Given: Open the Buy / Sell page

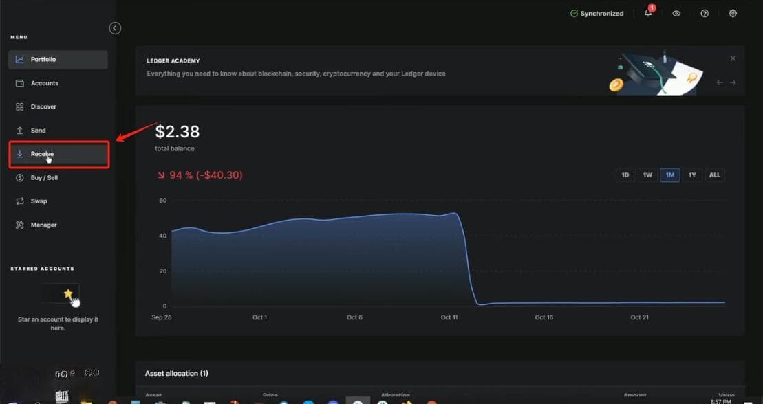Looking at the screenshot, I should point(58,178).
